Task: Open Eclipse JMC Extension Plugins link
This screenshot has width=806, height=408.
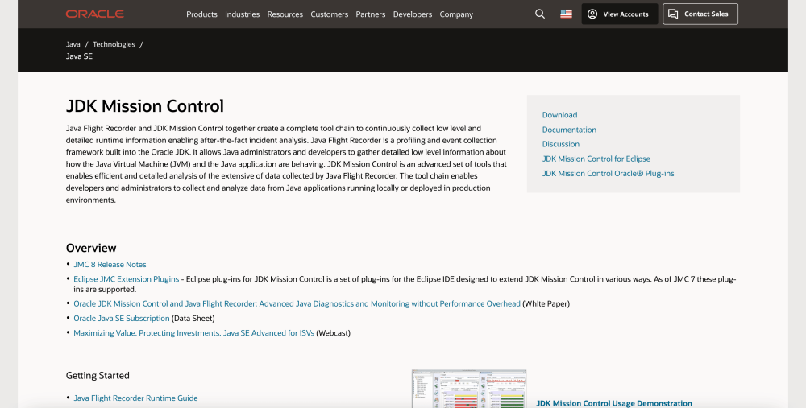Action: (126, 279)
